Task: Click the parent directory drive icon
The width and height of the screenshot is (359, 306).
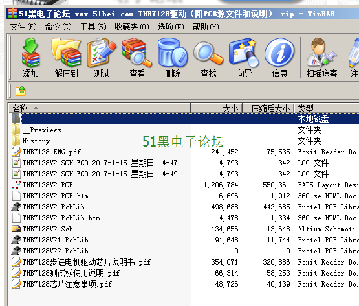Action: pos(16,119)
